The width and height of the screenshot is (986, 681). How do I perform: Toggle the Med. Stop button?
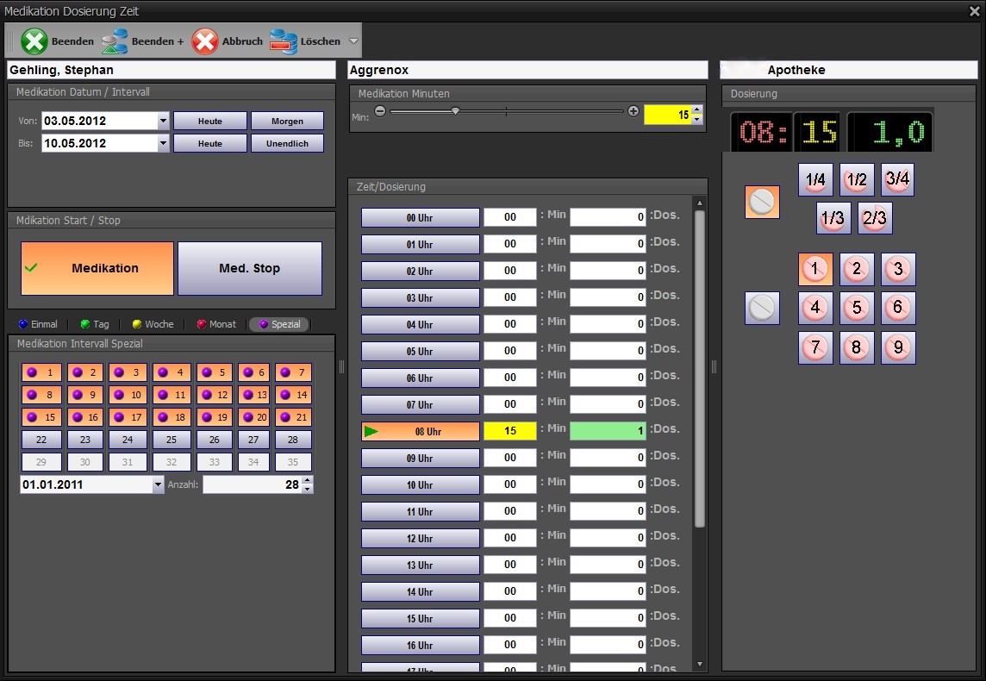tap(250, 268)
